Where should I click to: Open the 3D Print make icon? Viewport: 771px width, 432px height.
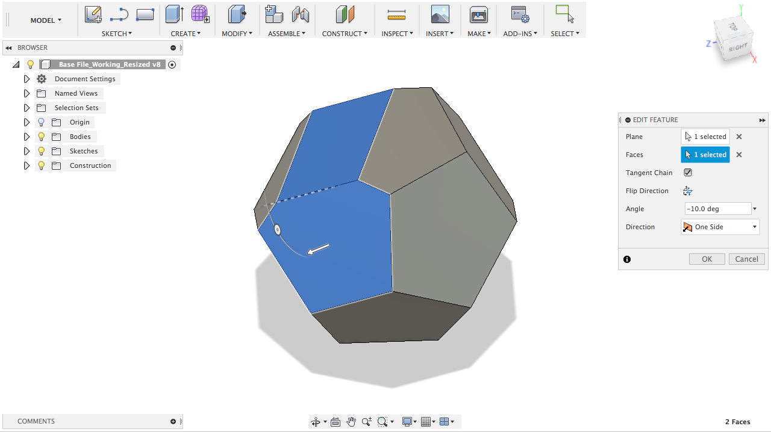click(479, 14)
